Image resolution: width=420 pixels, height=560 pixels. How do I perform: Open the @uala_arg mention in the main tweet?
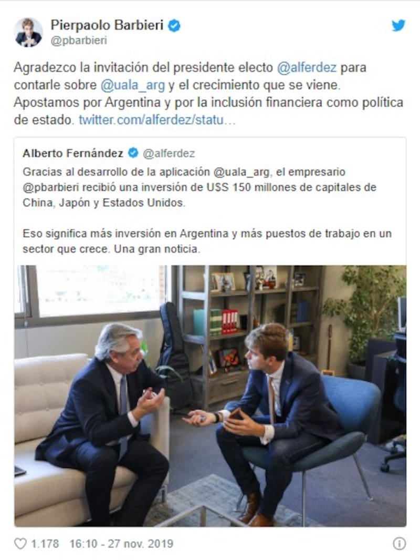point(133,85)
